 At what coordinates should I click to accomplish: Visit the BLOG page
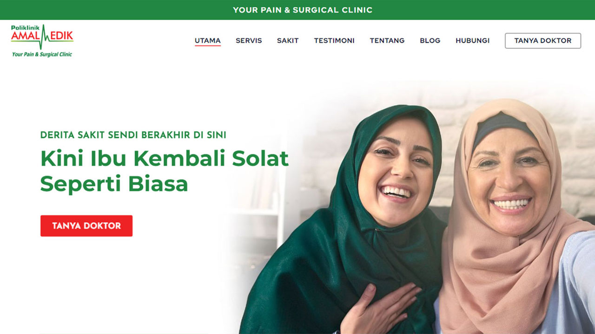tap(430, 40)
